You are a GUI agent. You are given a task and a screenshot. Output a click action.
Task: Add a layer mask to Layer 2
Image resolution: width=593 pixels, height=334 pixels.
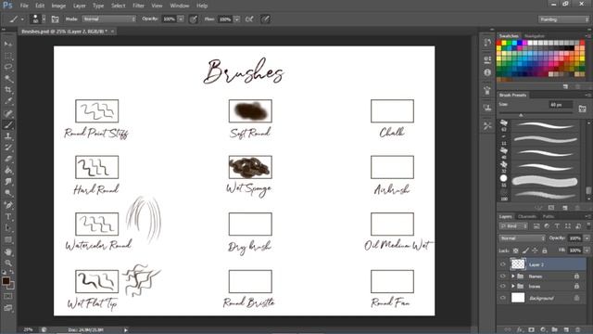click(x=531, y=330)
